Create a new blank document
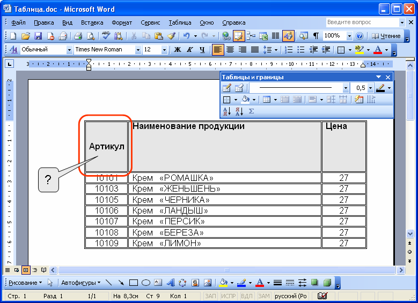 click(13, 36)
